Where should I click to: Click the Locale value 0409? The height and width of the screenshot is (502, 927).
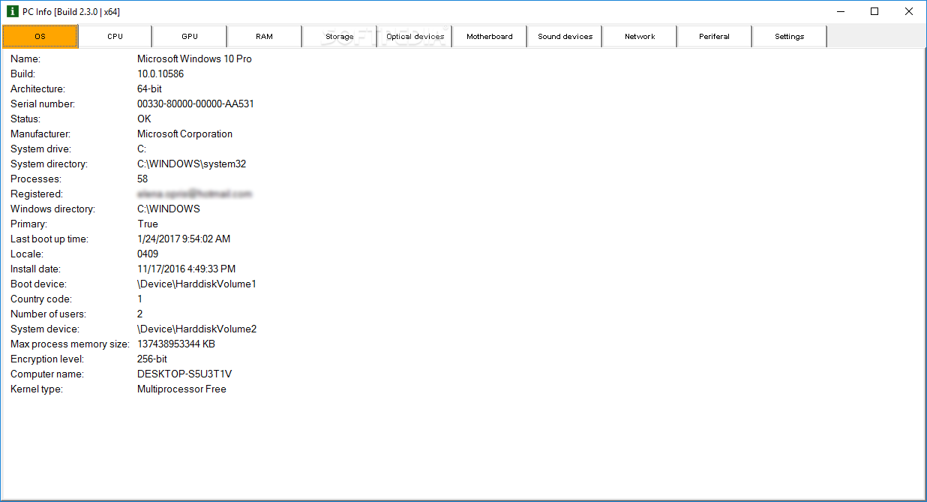[148, 254]
